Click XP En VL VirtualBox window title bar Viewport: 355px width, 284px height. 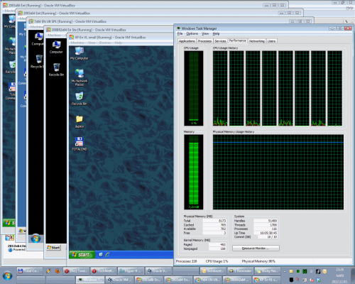(x=121, y=38)
